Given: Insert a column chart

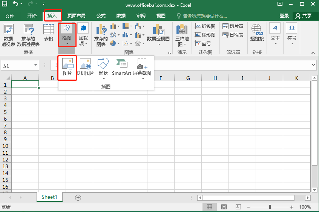Looking at the screenshot, I should pyautogui.click(x=115, y=26).
